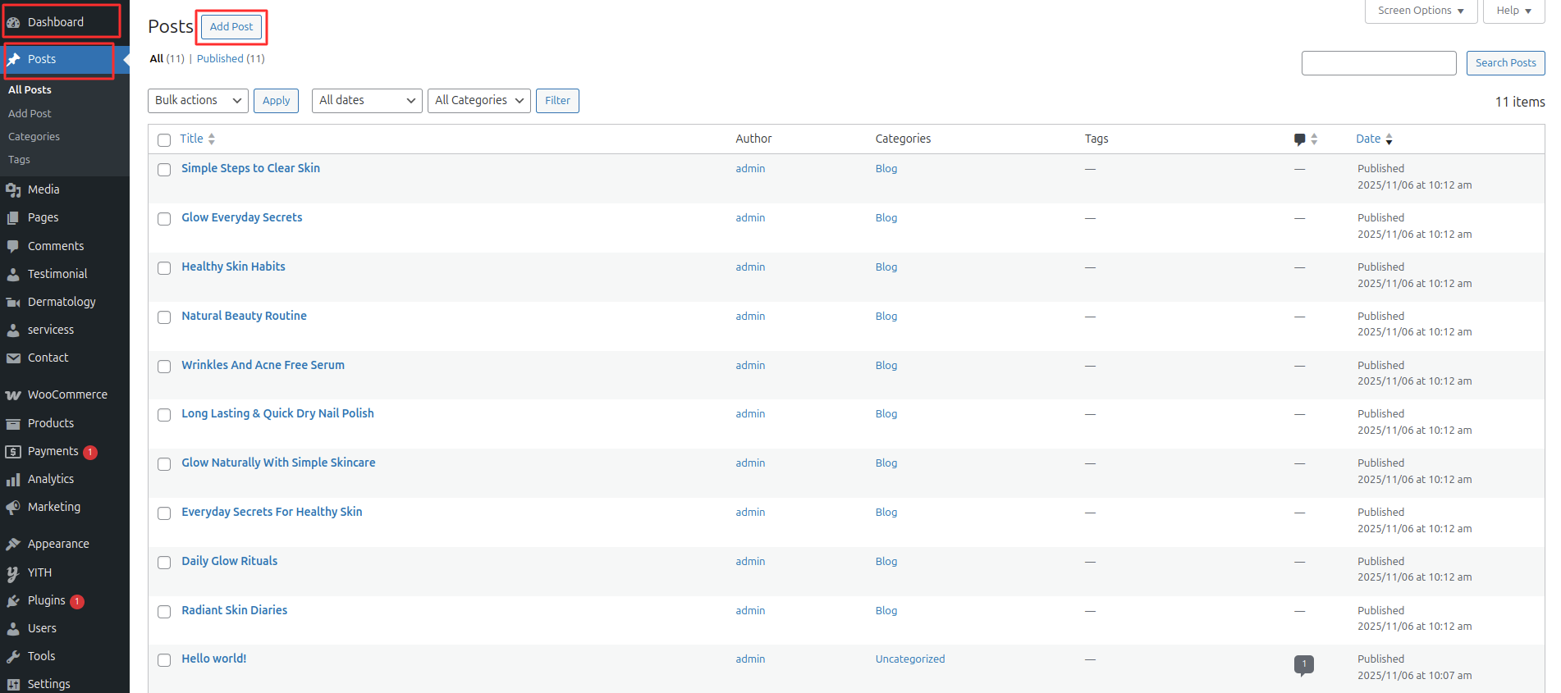
Task: Click the Comments bubble icon in sidebar
Action: pyautogui.click(x=13, y=246)
